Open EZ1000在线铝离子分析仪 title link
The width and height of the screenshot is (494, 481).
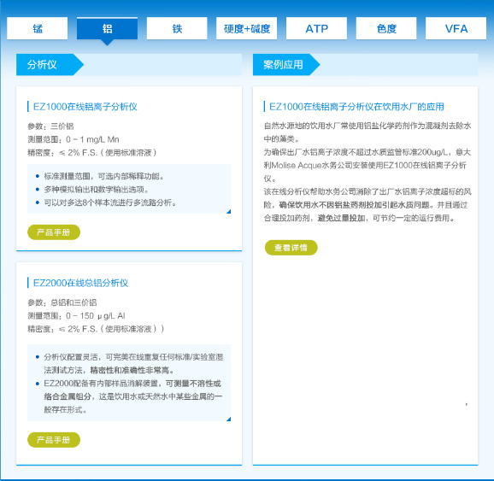[x=85, y=107]
